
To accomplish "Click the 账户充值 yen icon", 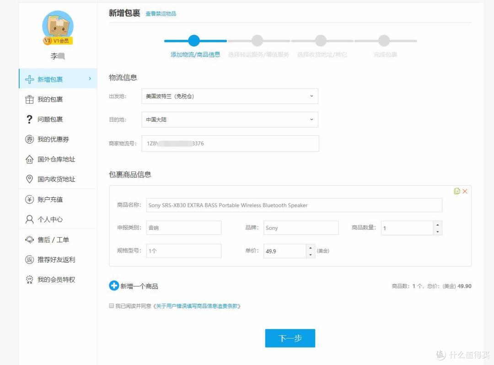I will coord(29,200).
